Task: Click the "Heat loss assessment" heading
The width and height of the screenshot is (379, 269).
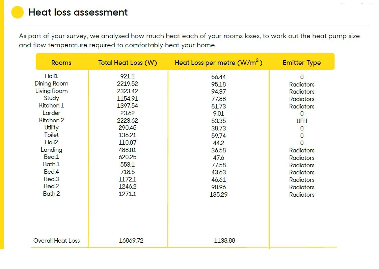Action: [x=78, y=12]
